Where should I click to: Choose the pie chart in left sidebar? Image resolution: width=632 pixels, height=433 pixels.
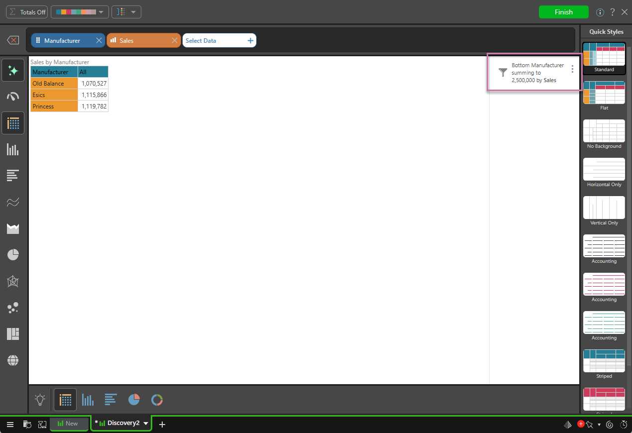pyautogui.click(x=13, y=255)
